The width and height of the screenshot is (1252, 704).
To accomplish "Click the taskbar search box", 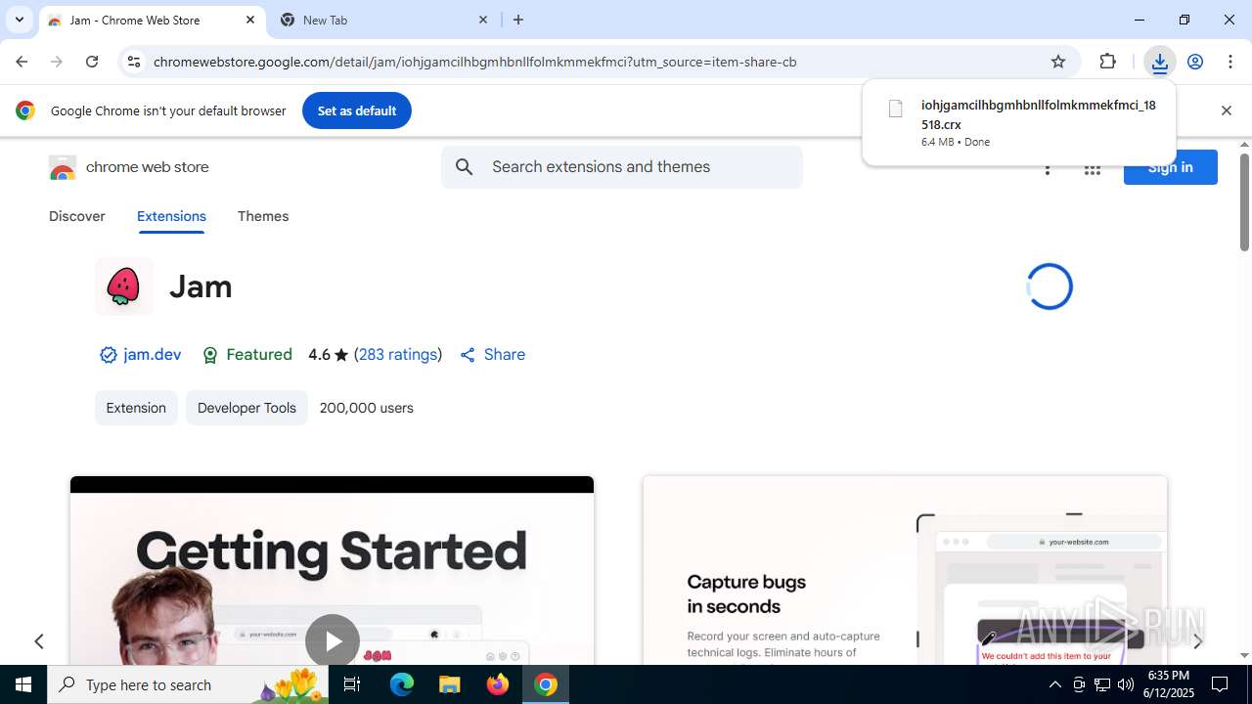I will (x=190, y=684).
